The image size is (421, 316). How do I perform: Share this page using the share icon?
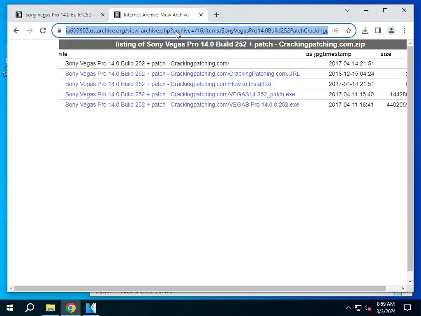click(x=335, y=30)
